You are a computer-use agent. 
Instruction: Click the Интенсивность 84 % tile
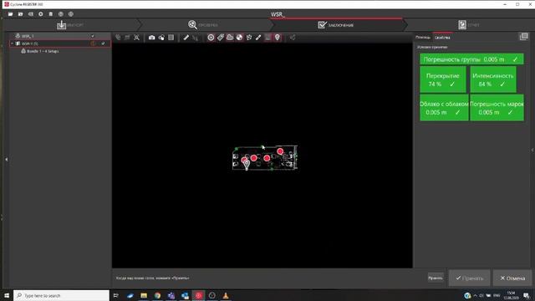[493, 80]
